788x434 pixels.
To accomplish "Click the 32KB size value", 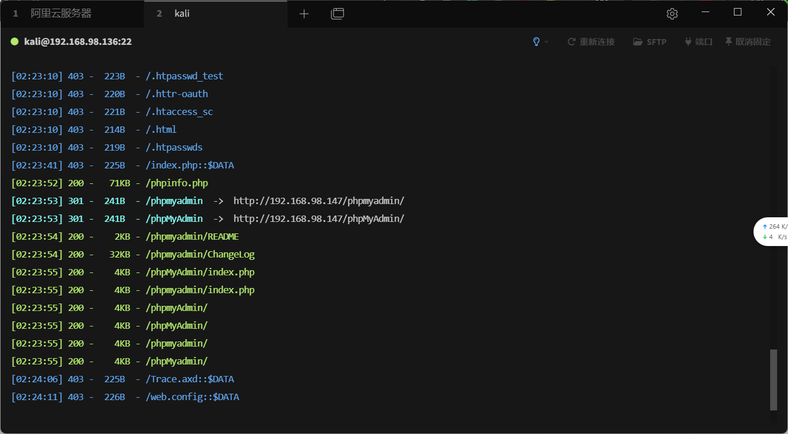I will tap(120, 255).
